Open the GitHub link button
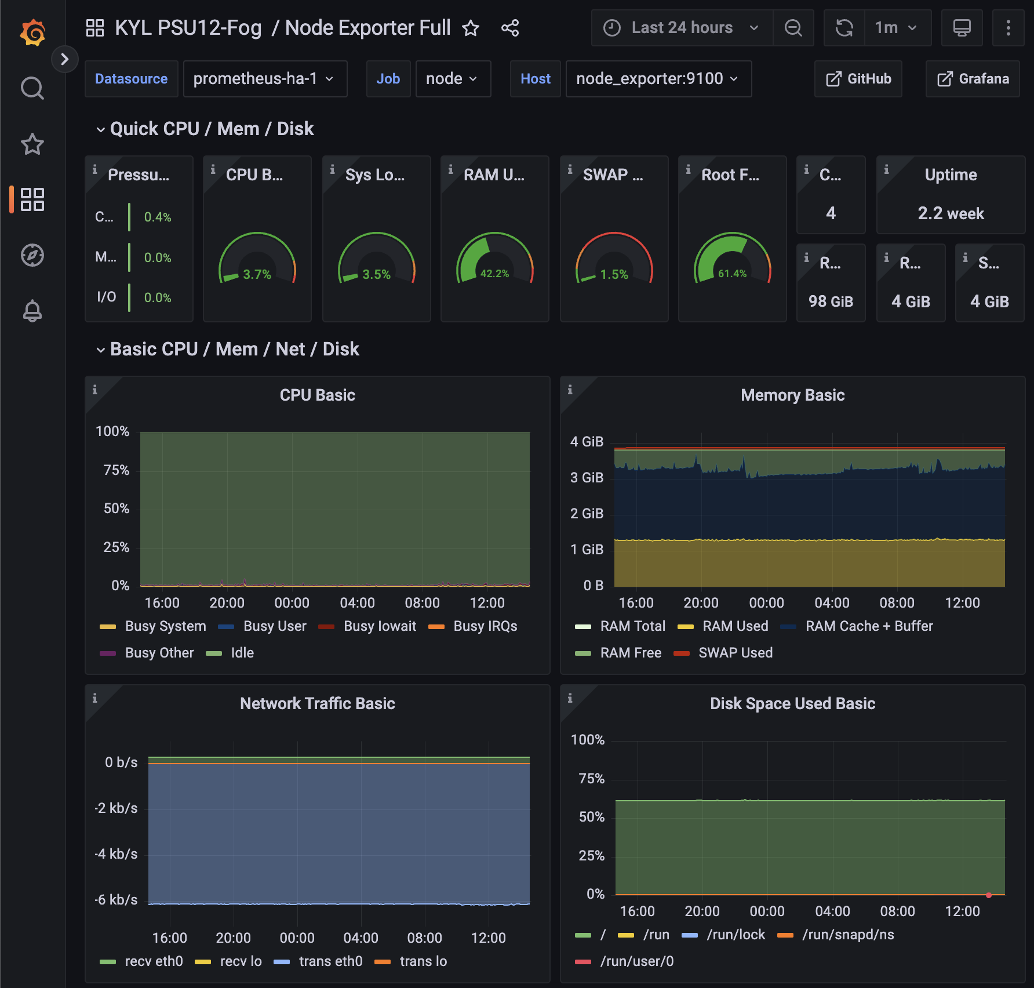Viewport: 1034px width, 988px height. [858, 79]
